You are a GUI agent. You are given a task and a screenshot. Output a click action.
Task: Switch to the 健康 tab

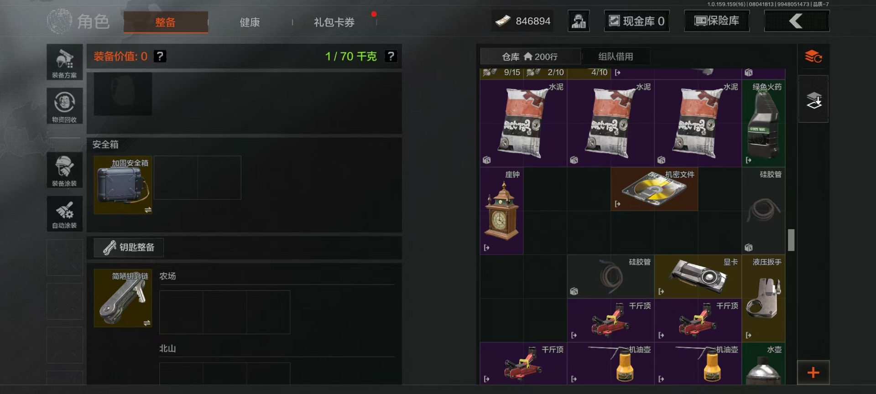pos(250,22)
